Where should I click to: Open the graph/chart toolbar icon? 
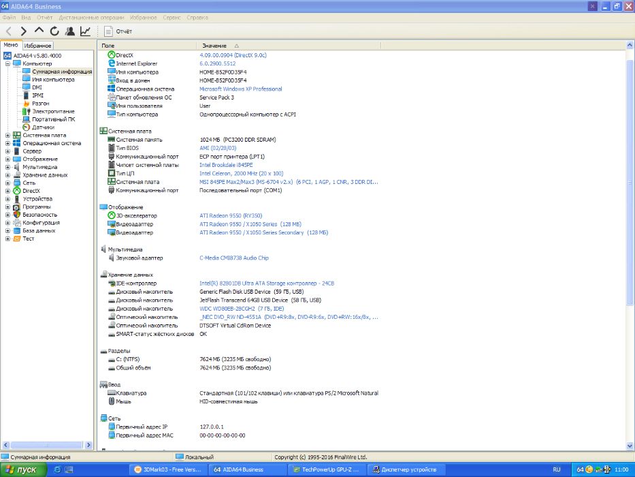86,31
